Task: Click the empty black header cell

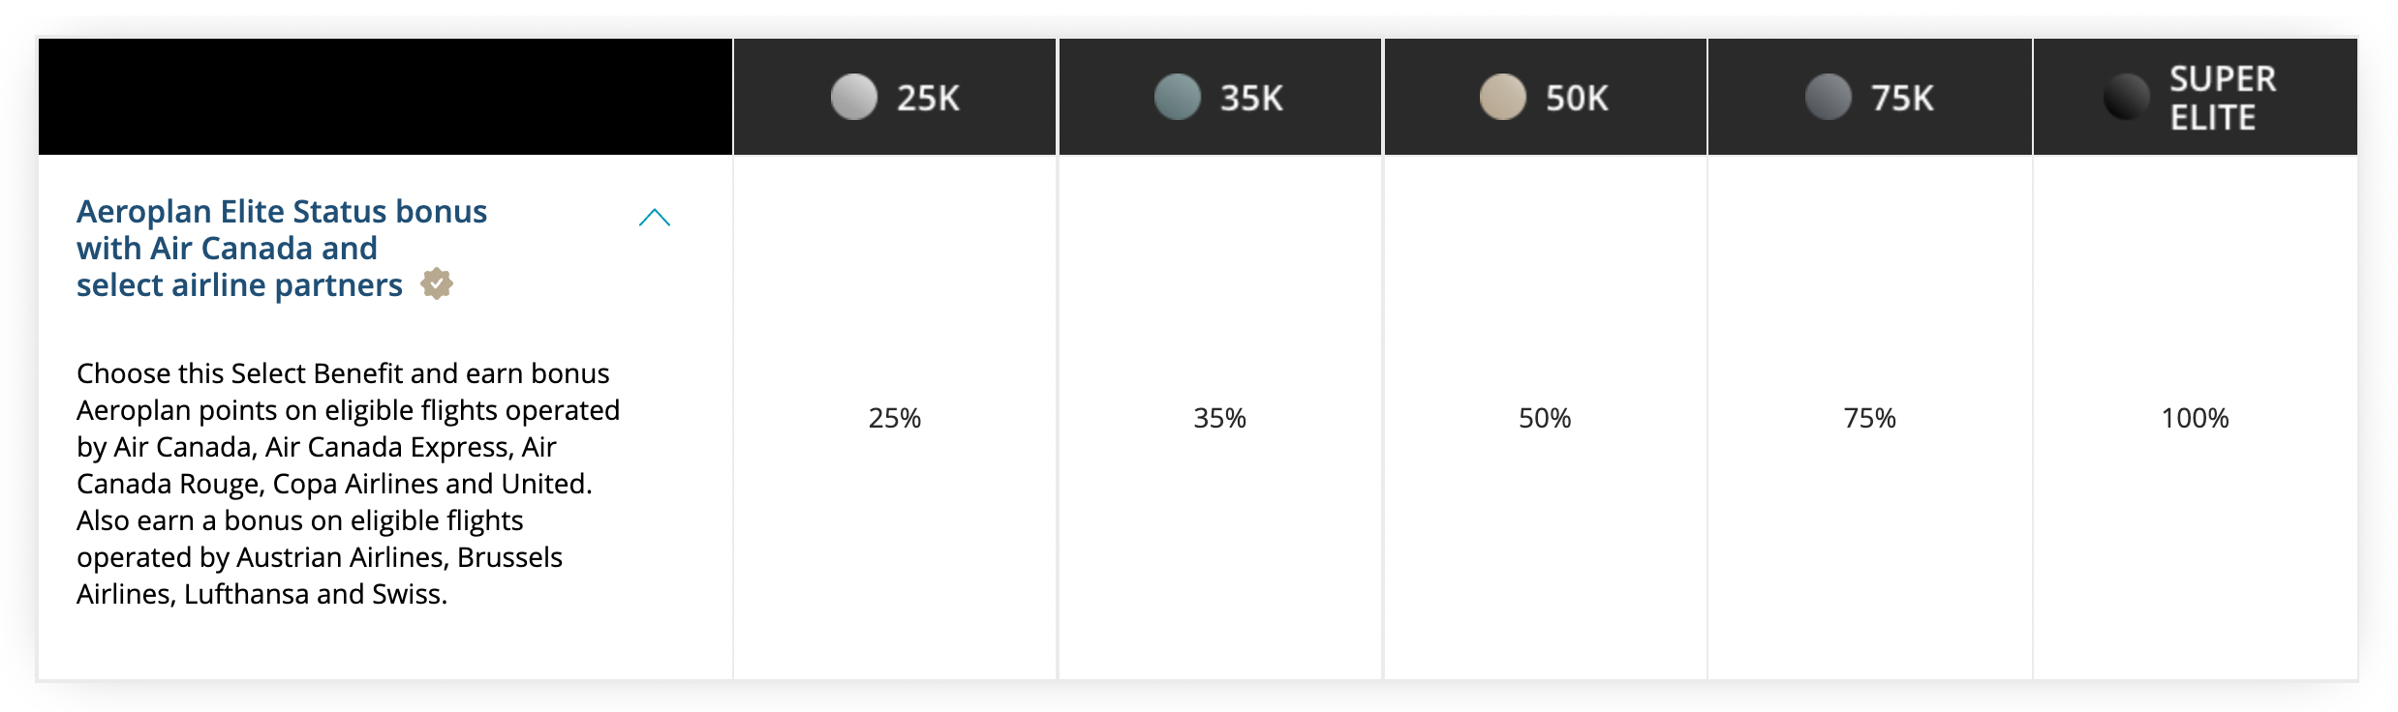Action: pyautogui.click(x=384, y=97)
